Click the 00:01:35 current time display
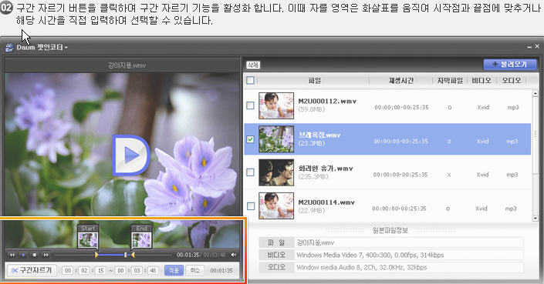 tap(188, 255)
